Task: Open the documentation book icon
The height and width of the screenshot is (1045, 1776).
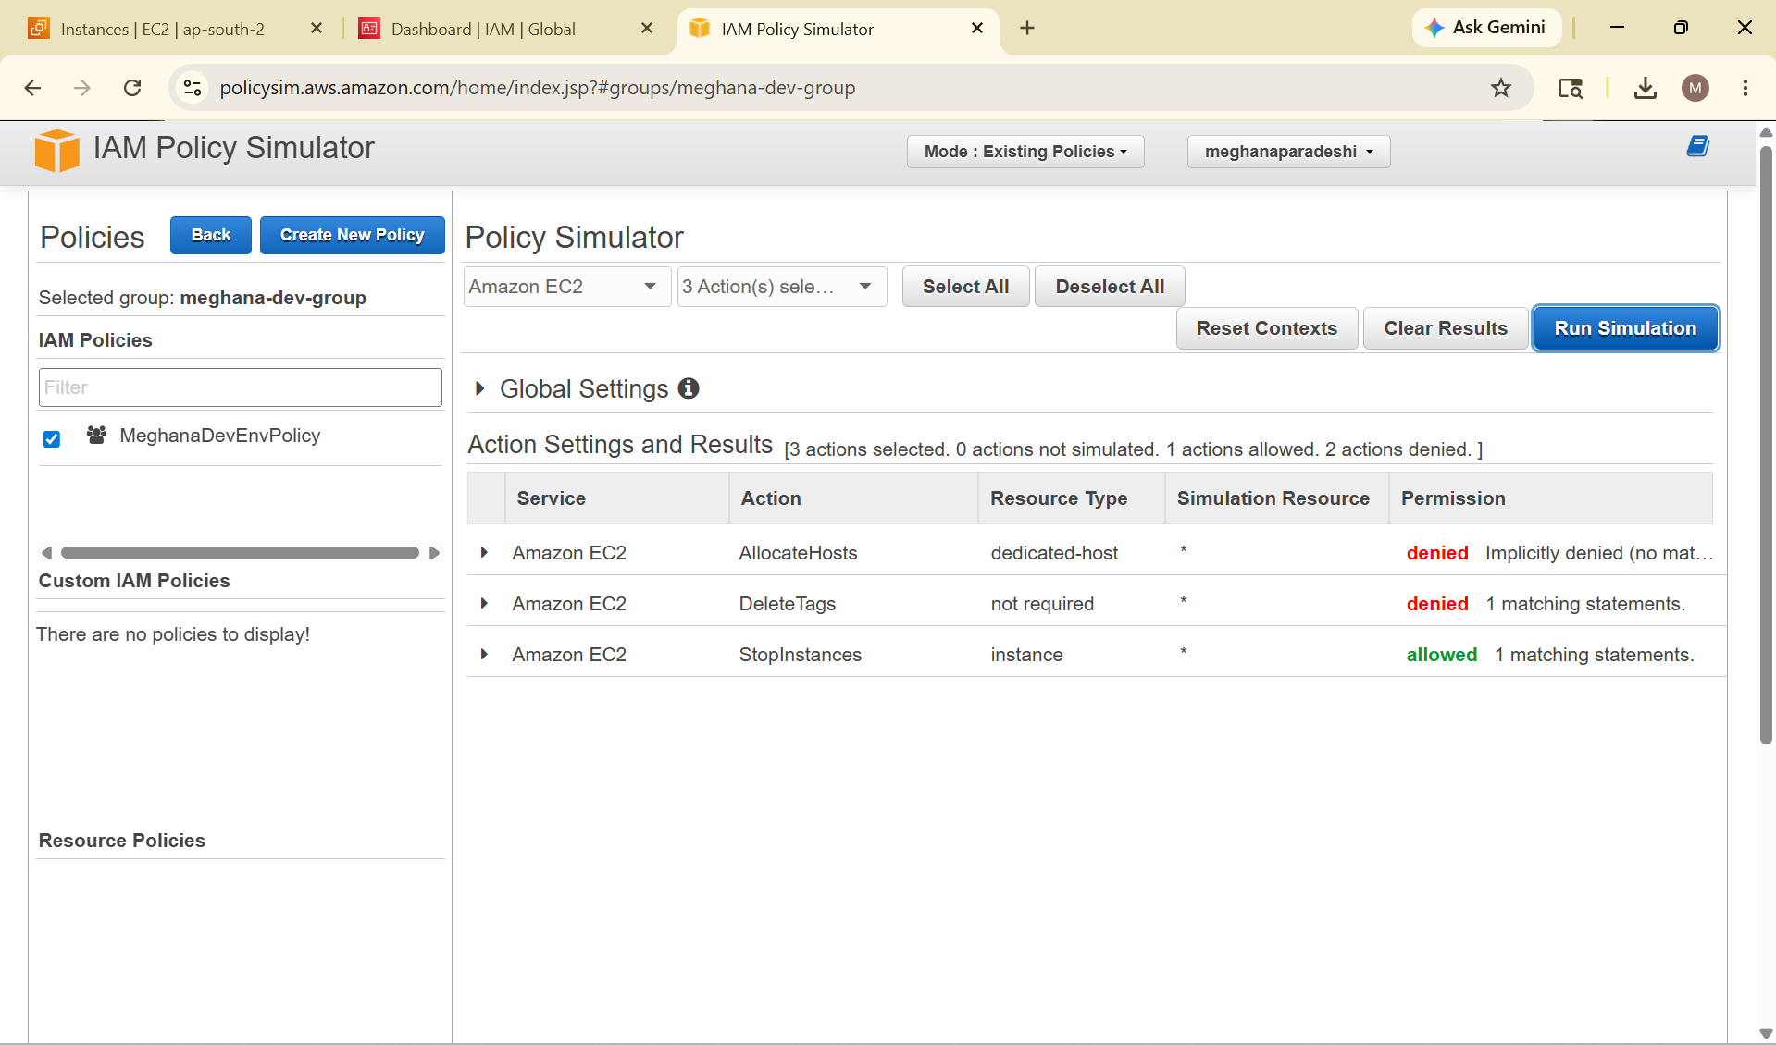Action: click(1697, 146)
